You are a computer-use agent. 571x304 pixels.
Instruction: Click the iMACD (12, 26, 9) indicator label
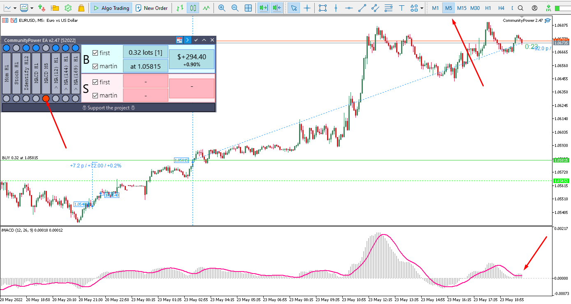point(32,230)
